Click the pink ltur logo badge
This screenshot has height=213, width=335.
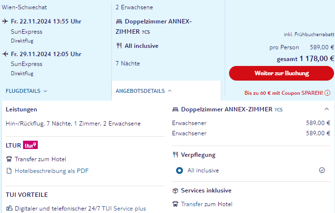coord(30,145)
